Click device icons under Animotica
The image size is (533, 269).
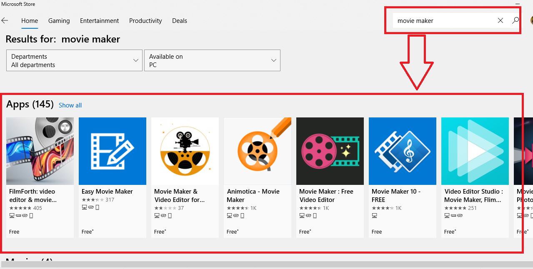[235, 216]
